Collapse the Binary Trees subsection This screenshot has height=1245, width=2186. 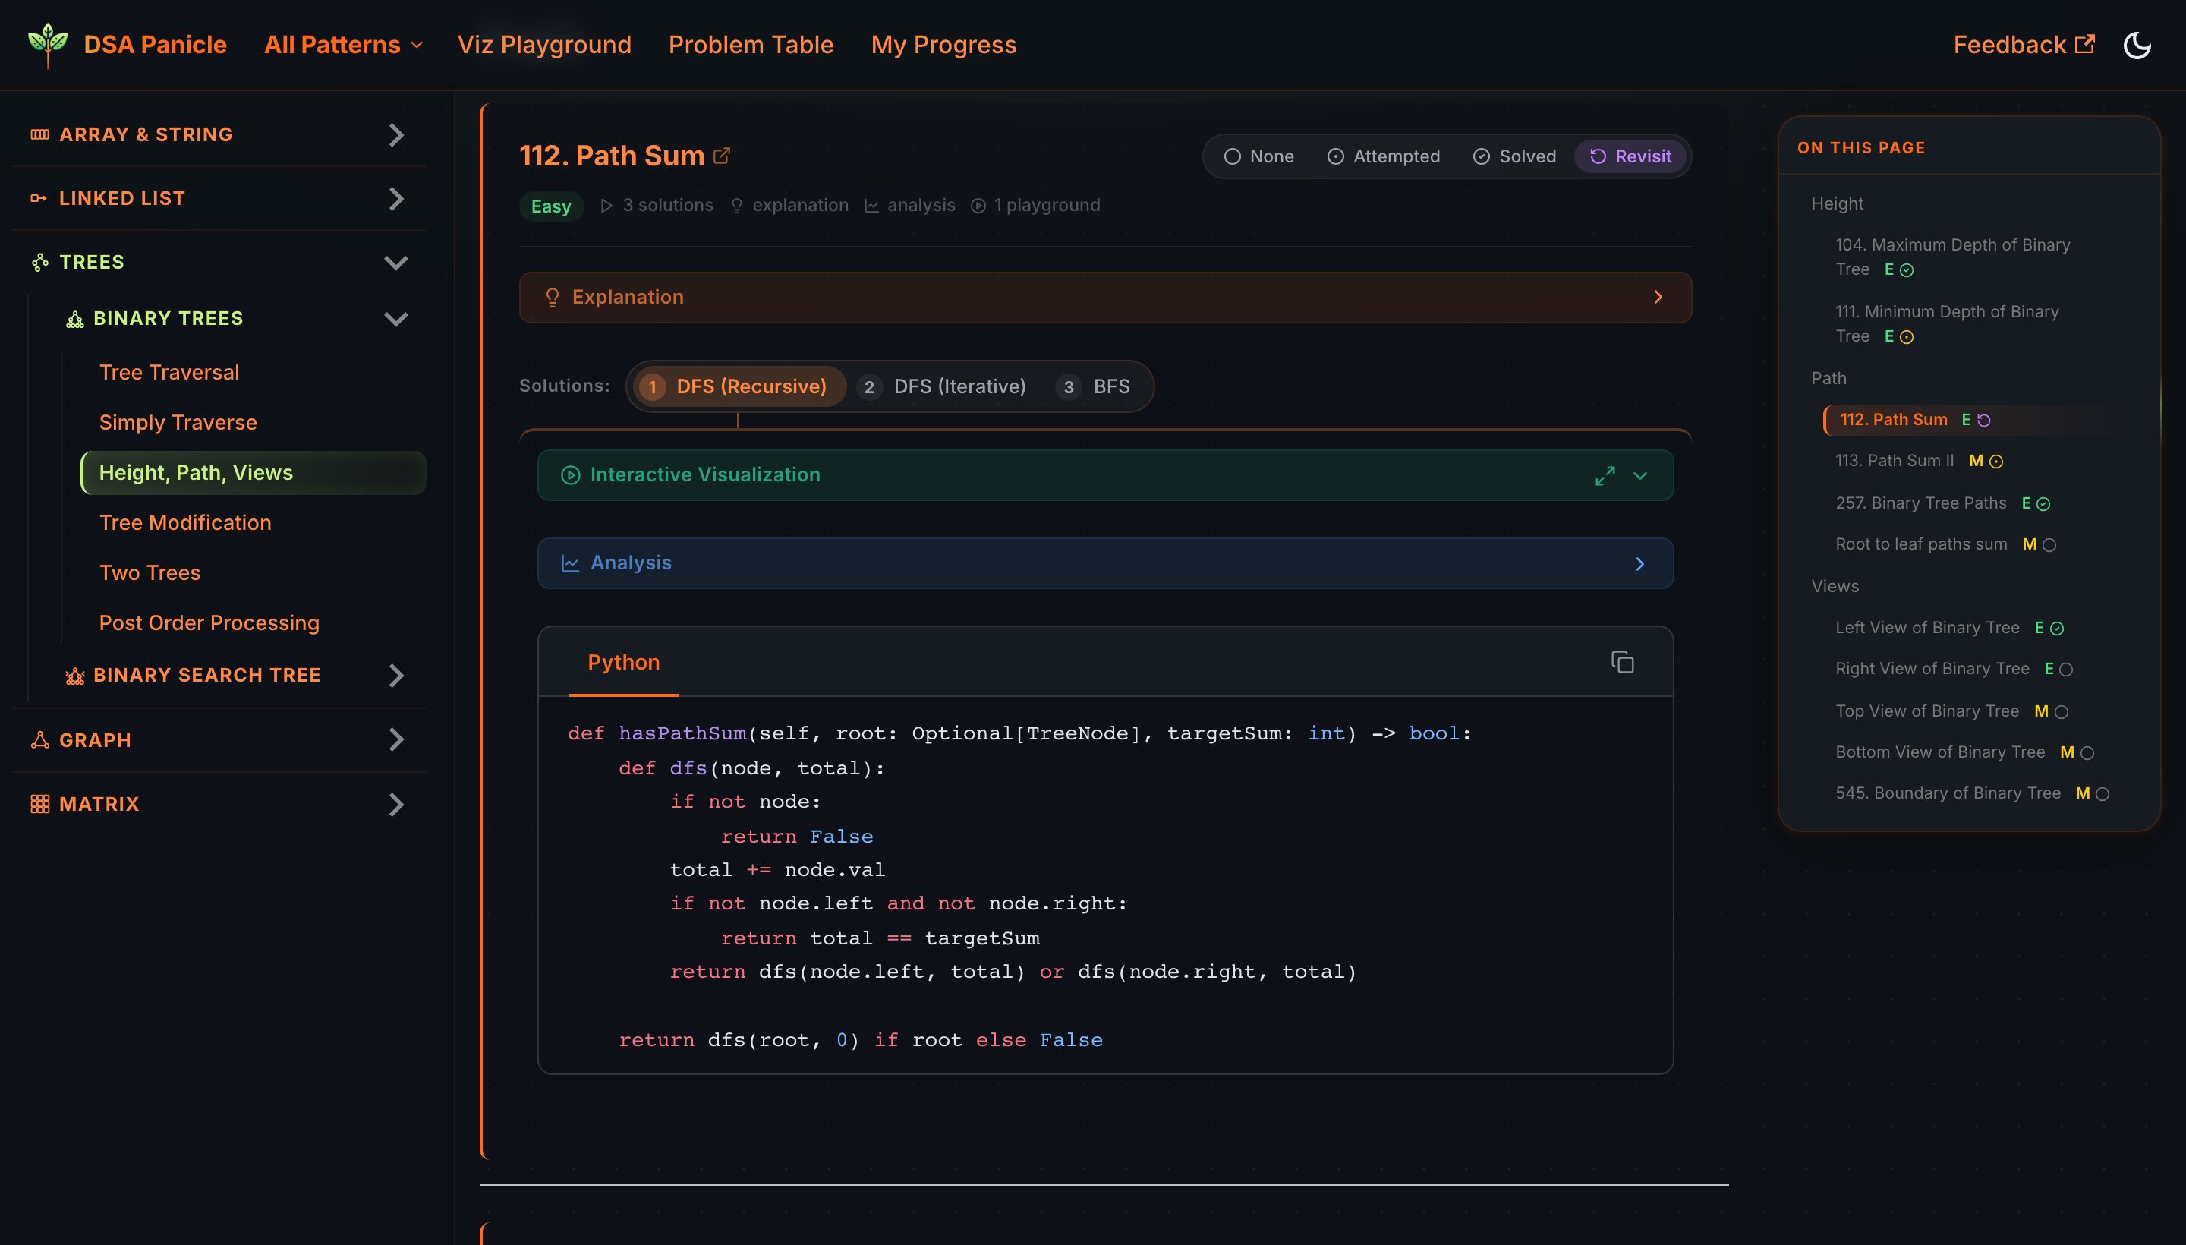395,319
